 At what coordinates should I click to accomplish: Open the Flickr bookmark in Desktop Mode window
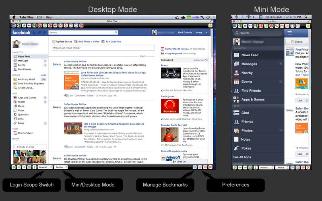coord(29,25)
